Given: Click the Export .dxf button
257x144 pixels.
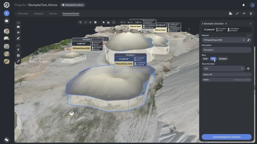Looking at the screenshot, I should click(227, 75).
